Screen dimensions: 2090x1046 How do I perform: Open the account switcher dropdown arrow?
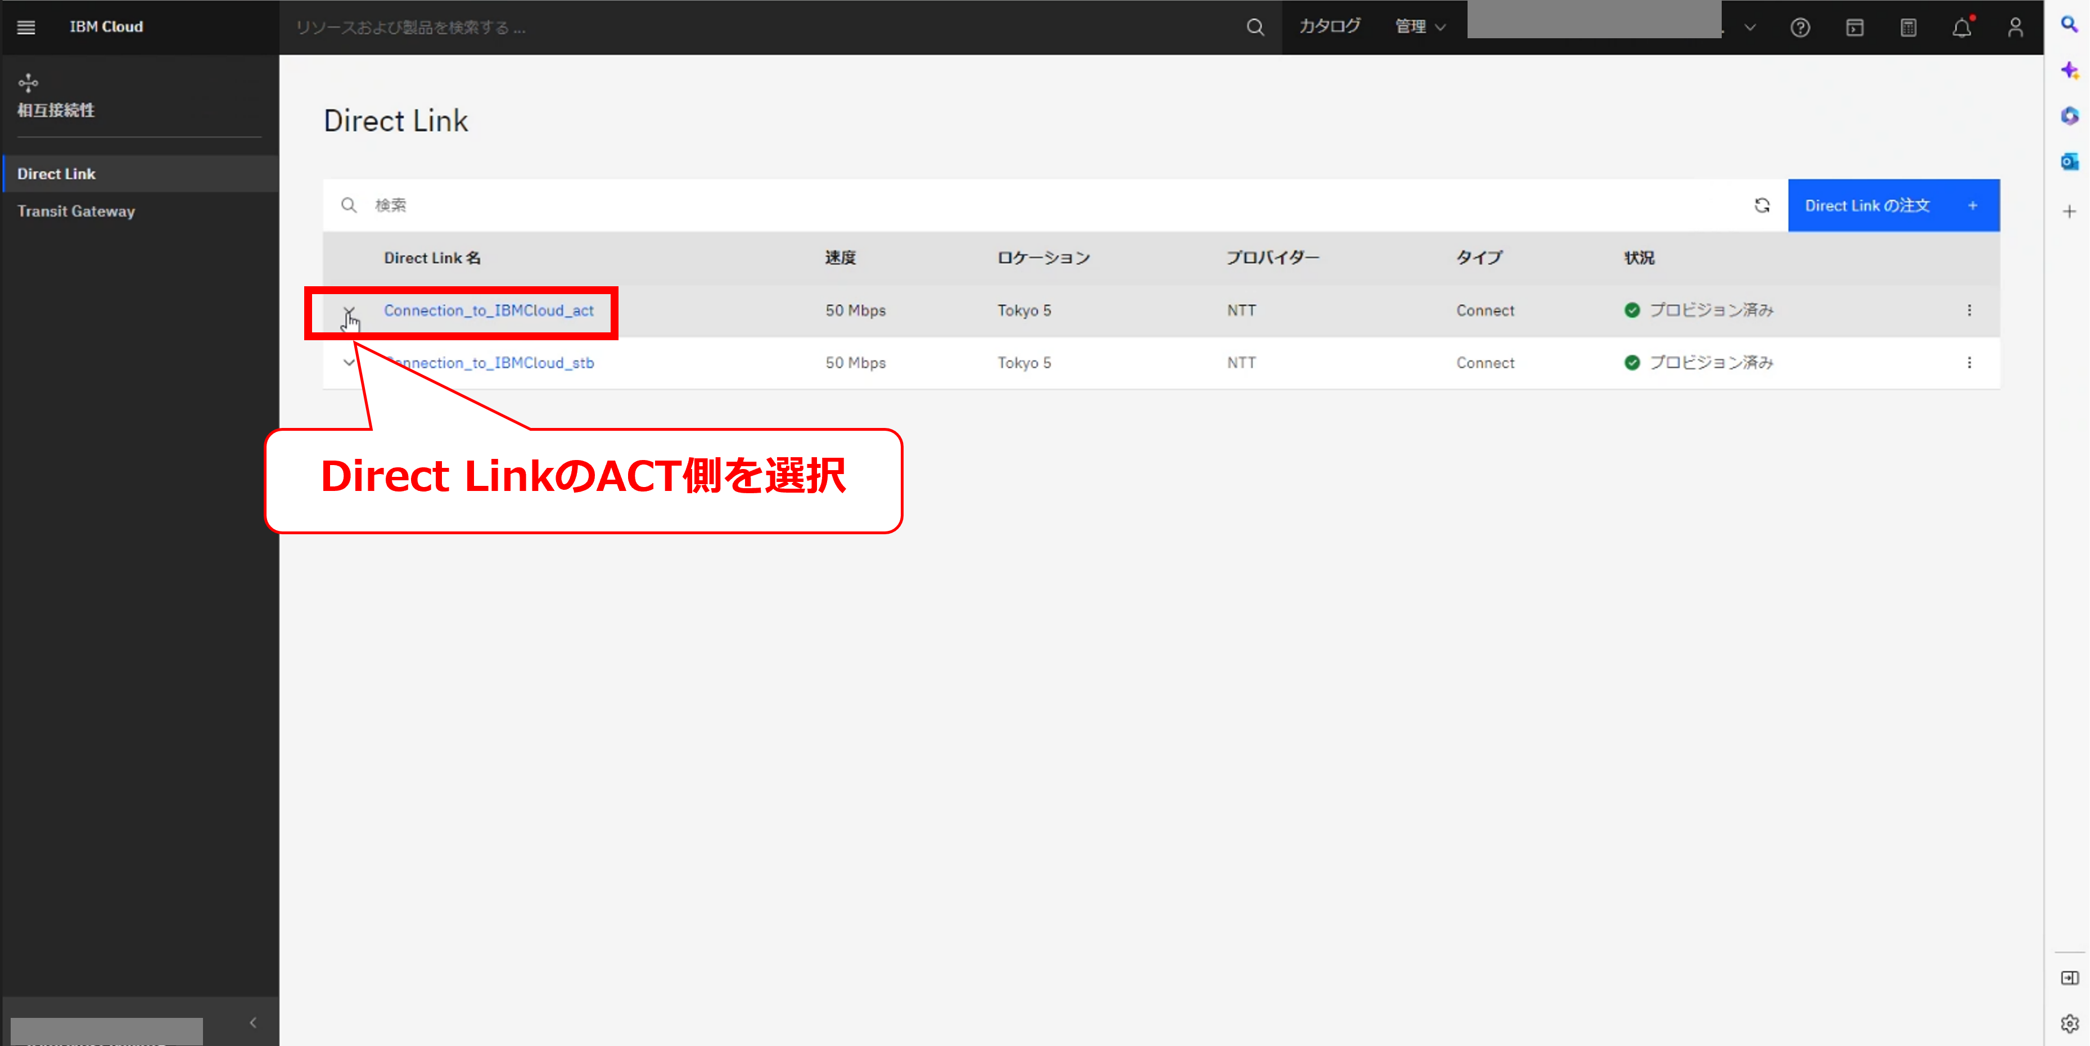(1750, 28)
